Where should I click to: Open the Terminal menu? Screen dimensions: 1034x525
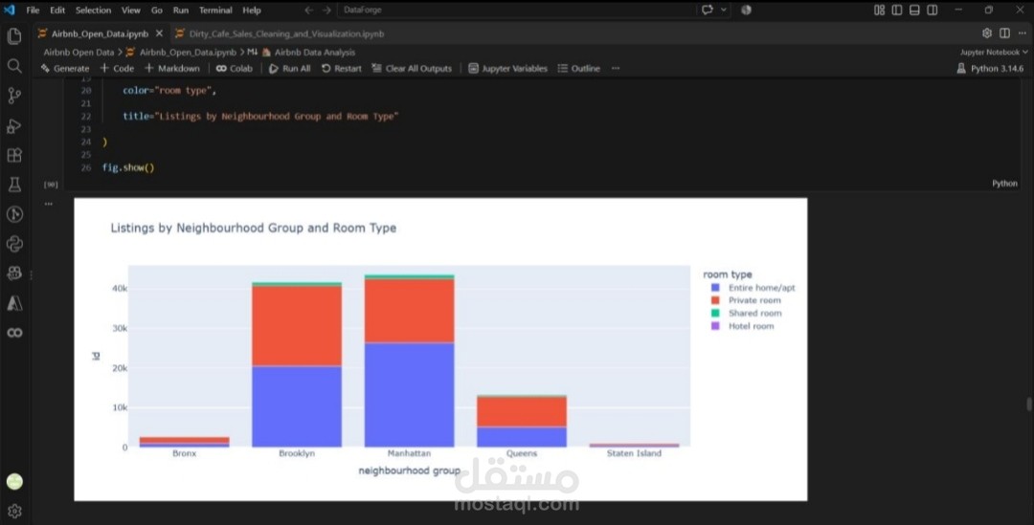(215, 10)
